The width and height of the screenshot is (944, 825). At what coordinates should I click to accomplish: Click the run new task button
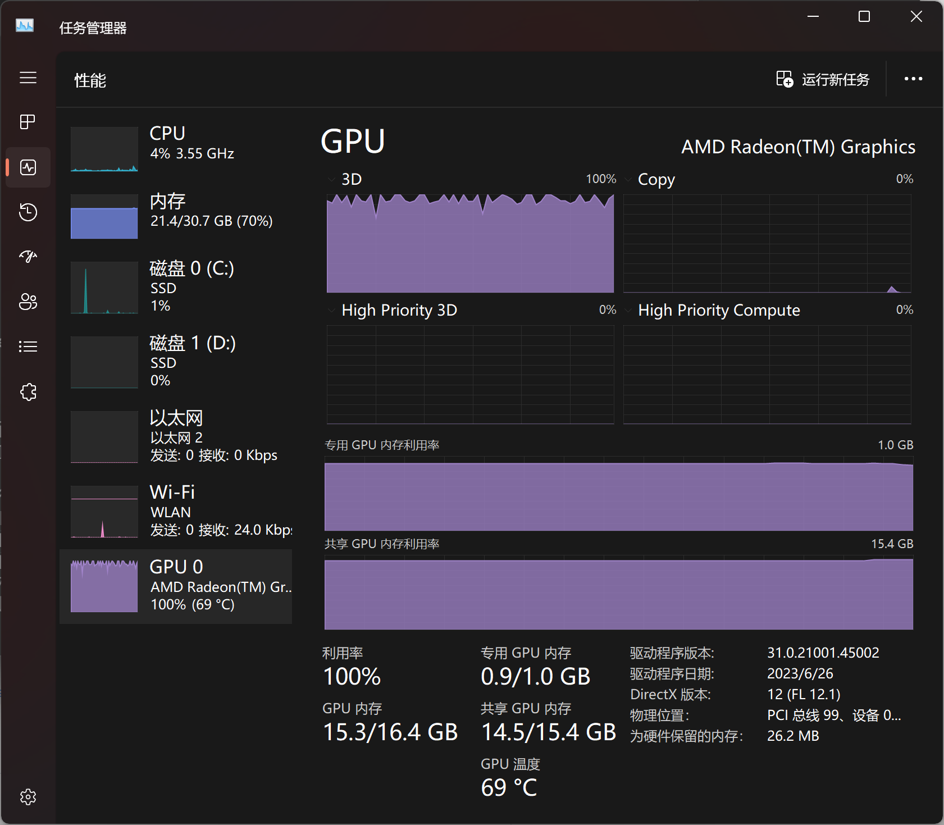(823, 79)
